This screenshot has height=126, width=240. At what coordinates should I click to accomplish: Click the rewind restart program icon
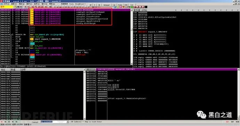click(x=18, y=7)
